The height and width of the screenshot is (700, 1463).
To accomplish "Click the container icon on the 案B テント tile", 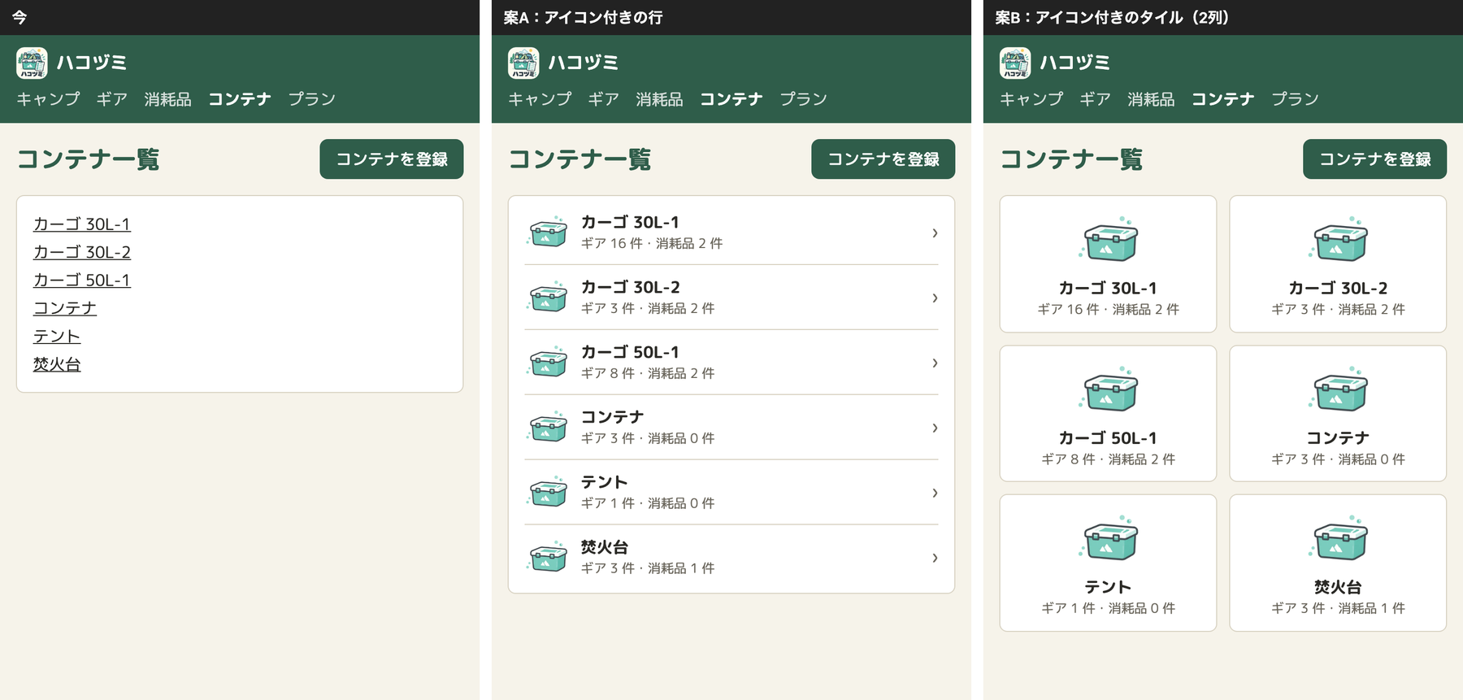I will (x=1109, y=538).
